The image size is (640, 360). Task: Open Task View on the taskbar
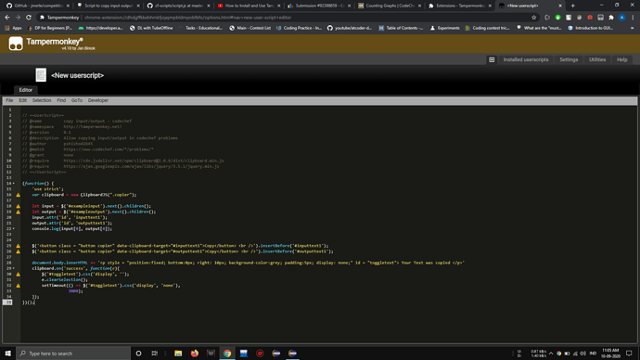click(154, 354)
